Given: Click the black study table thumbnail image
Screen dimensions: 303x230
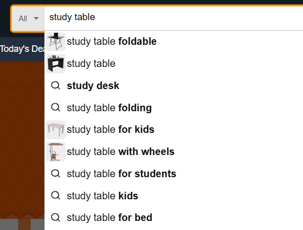Looking at the screenshot, I should click(56, 63).
